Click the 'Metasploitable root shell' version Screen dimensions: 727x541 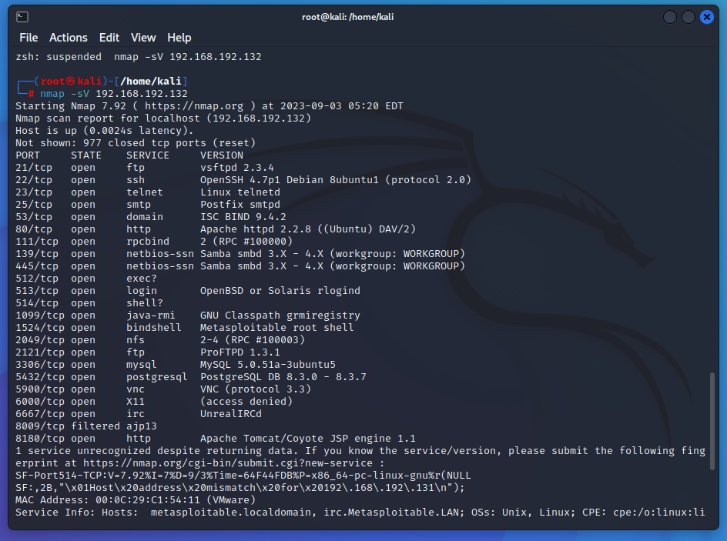tap(276, 328)
